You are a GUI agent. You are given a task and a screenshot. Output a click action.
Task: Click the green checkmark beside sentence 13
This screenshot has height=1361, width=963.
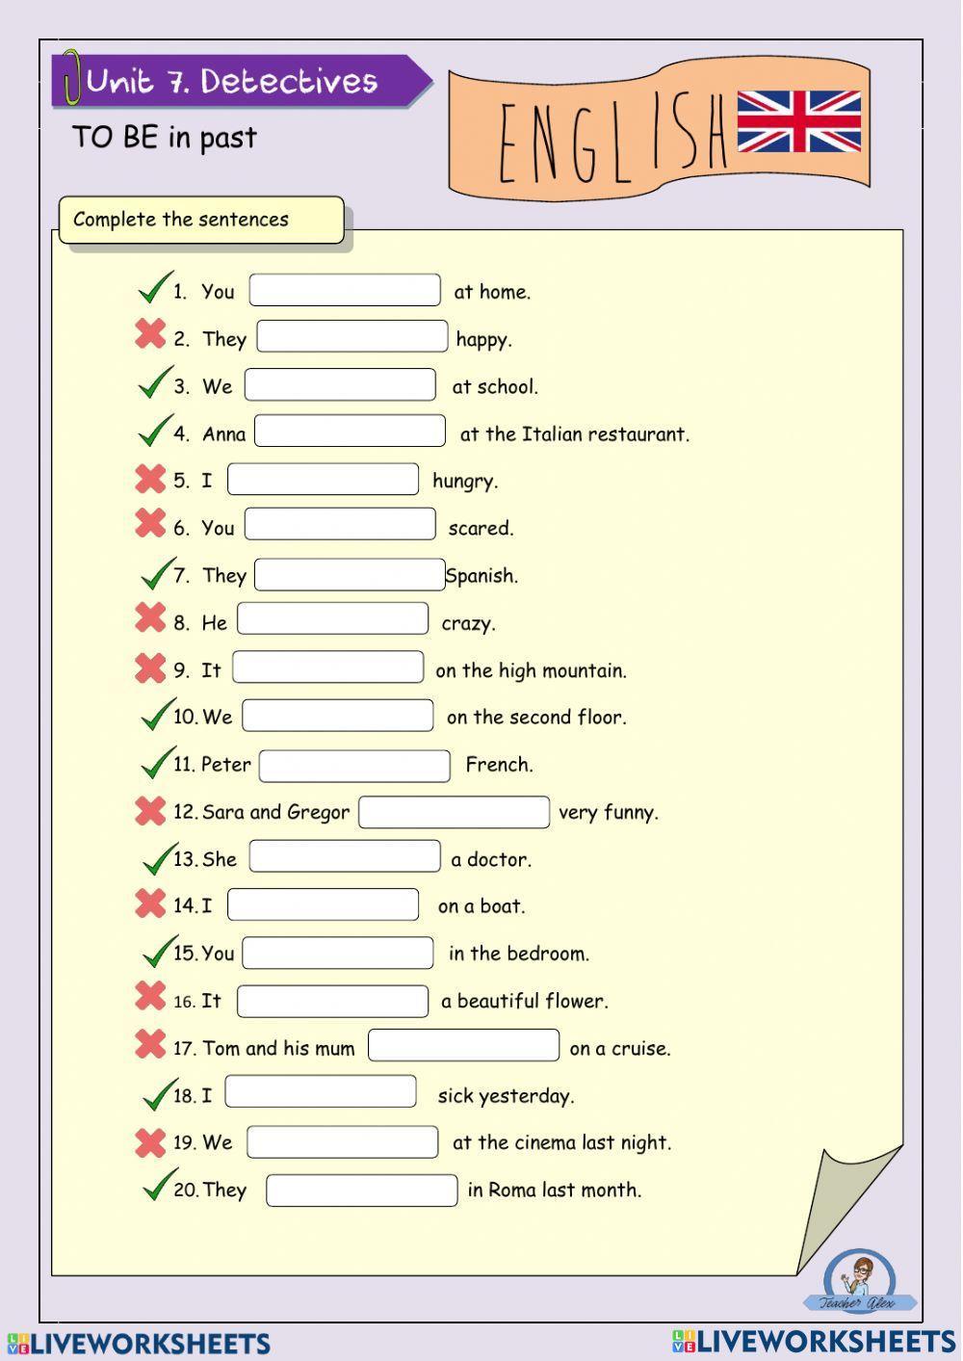[158, 855]
